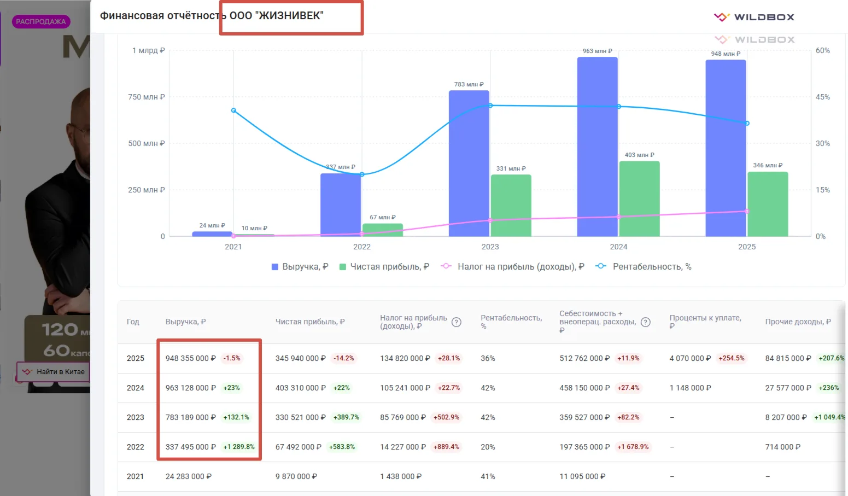Screen dimensions: 848x496
Task: Select the Выручка column header
Action: point(185,322)
